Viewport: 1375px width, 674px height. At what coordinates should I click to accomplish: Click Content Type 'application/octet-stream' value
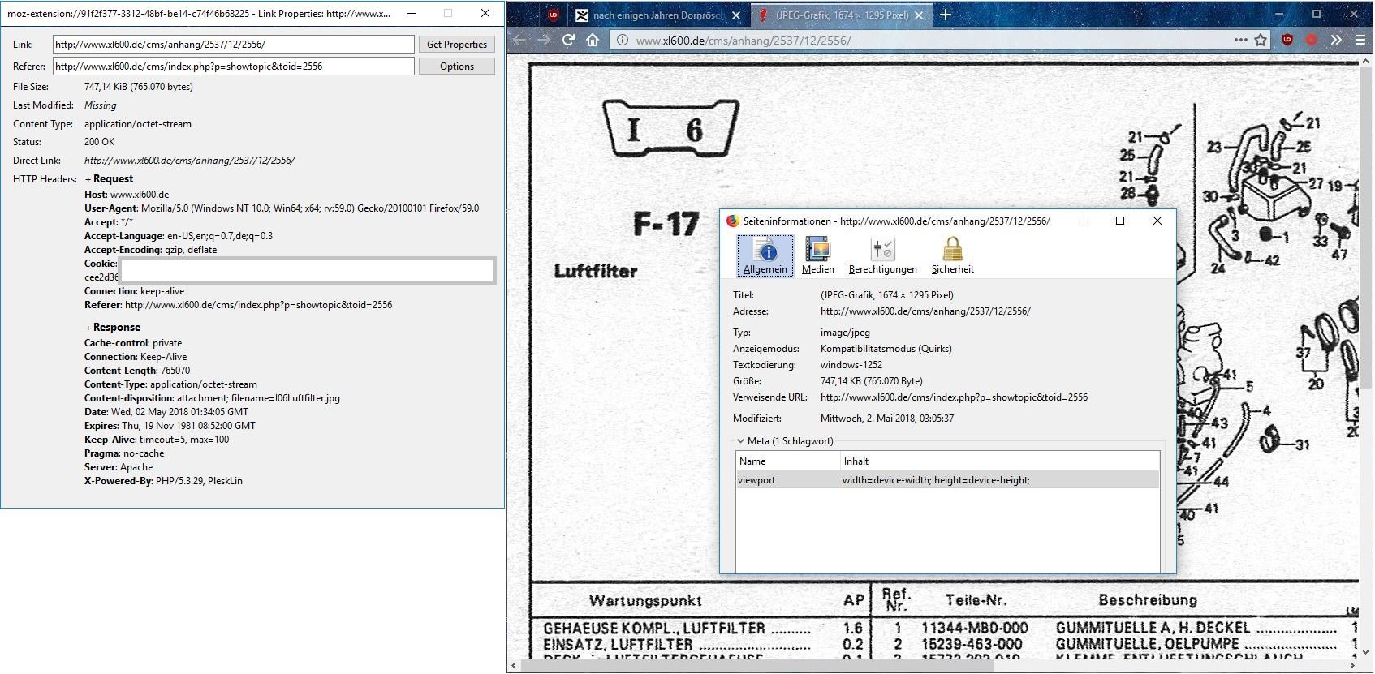(138, 124)
